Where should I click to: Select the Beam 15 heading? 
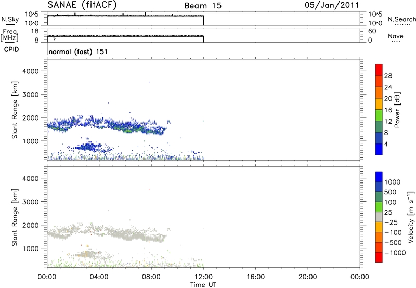203,6
